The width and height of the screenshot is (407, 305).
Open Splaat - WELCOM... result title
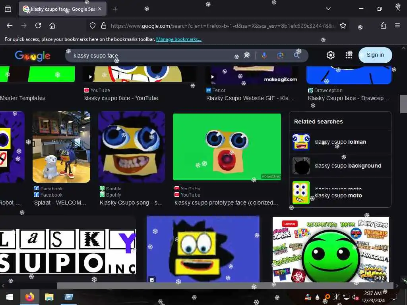coord(60,203)
